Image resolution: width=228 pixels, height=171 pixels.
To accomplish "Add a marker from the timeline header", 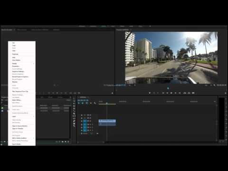I will click(91, 103).
